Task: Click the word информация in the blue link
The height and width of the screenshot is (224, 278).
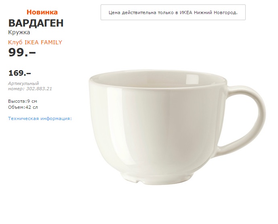Action: point(56,118)
